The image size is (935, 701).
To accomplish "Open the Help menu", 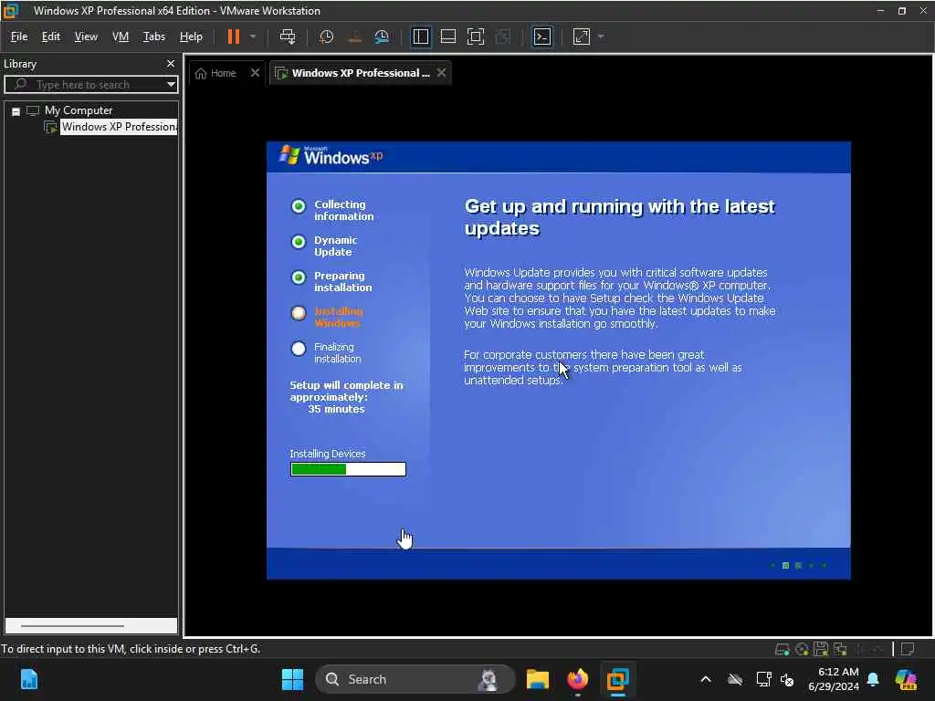I will (191, 37).
